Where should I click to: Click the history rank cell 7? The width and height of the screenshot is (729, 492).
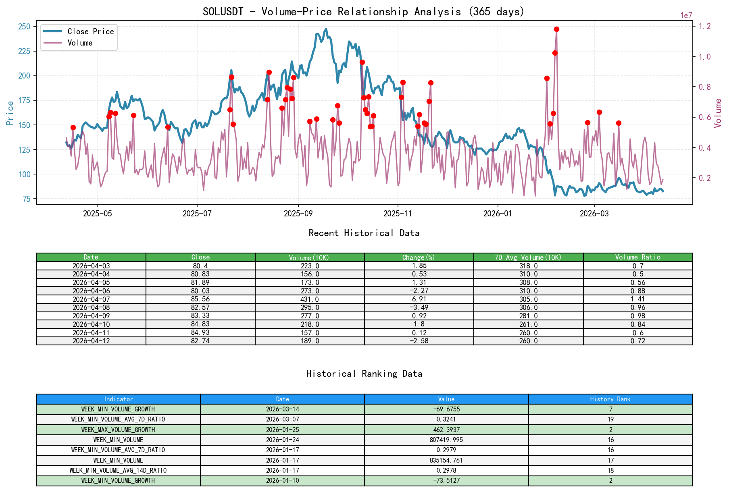[610, 409]
